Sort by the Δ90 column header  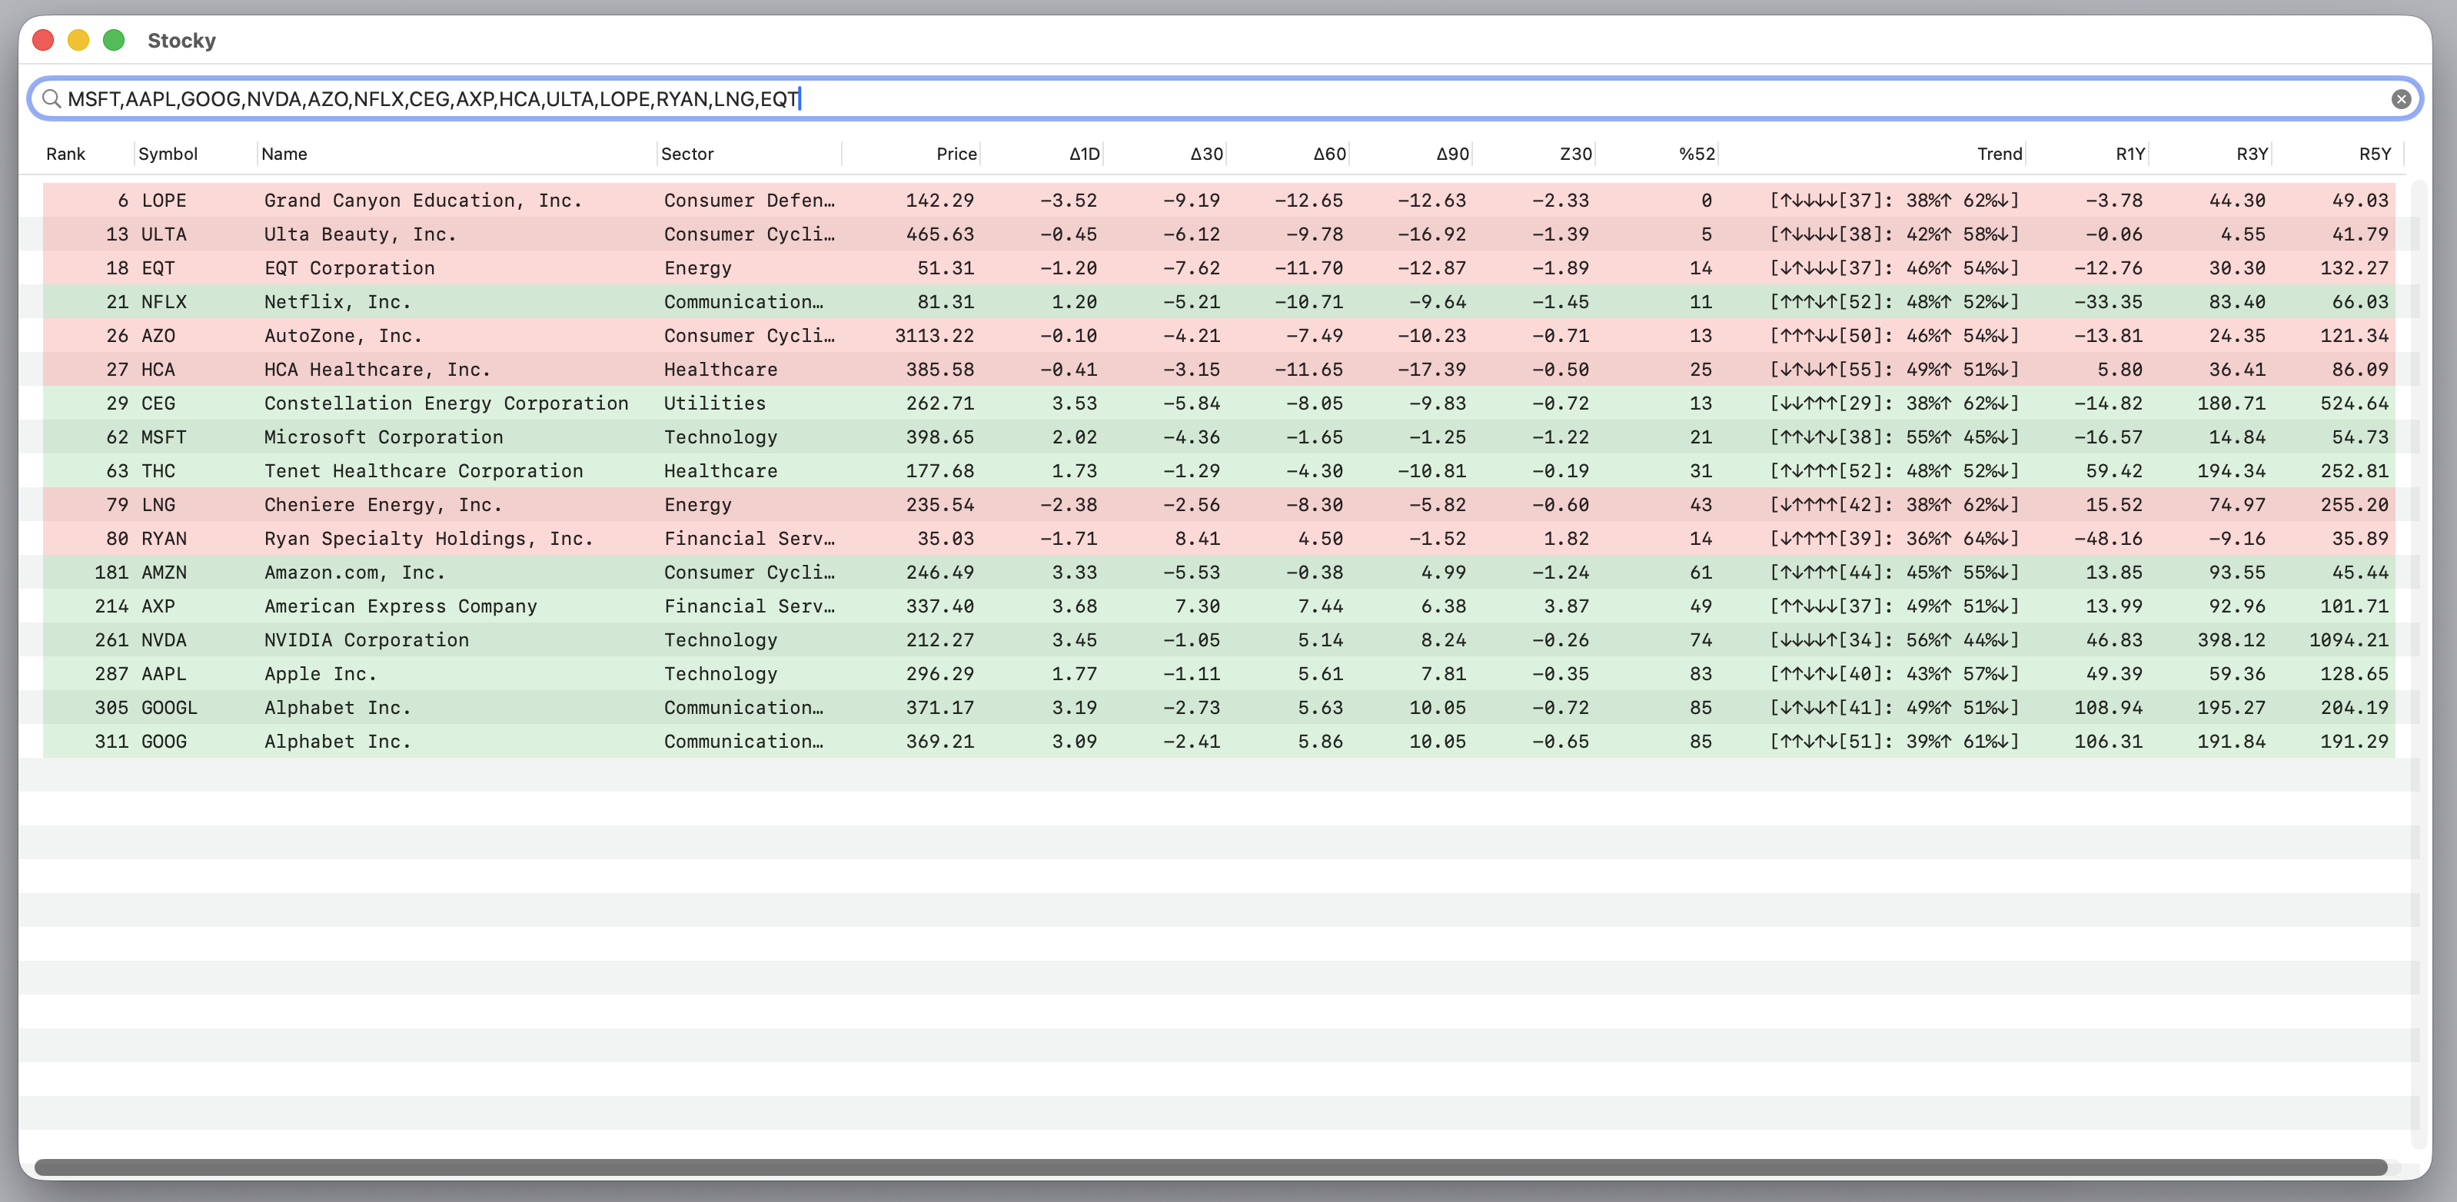click(x=1453, y=154)
